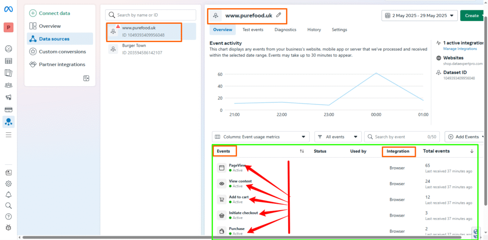Click the bug report icon
Viewport: 488px width, 240px height.
click(9, 228)
